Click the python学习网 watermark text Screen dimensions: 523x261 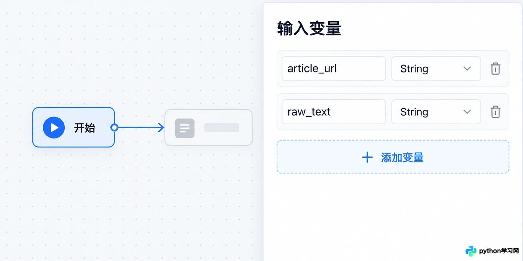pyautogui.click(x=499, y=251)
